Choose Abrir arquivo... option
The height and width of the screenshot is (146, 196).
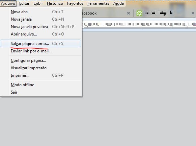point(40,34)
